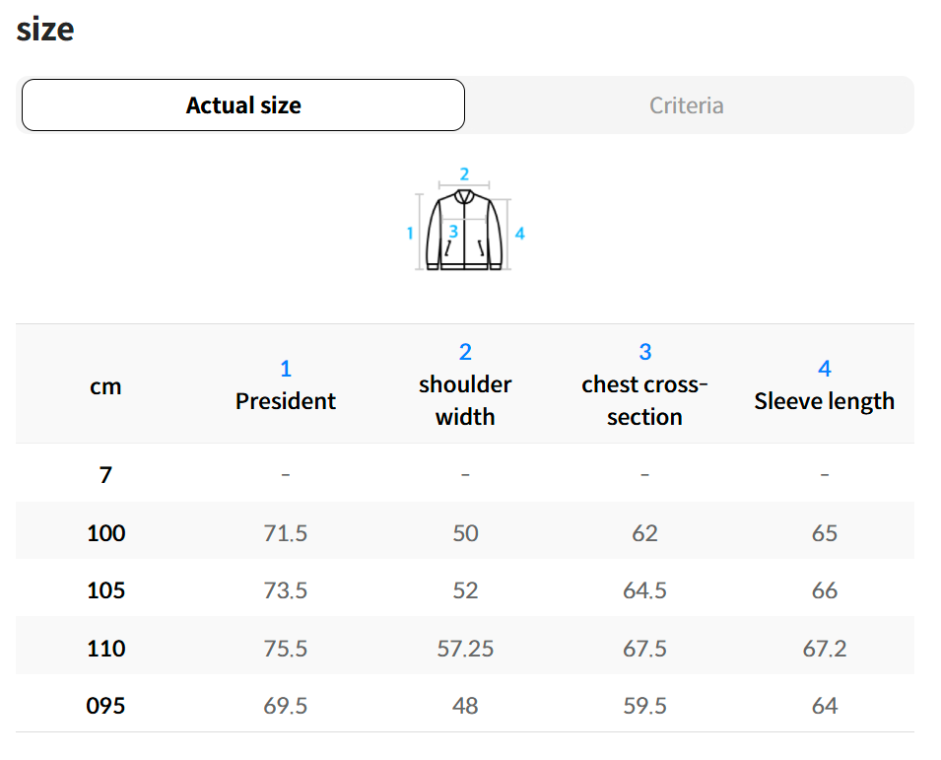Select the size 095 row label

105,706
